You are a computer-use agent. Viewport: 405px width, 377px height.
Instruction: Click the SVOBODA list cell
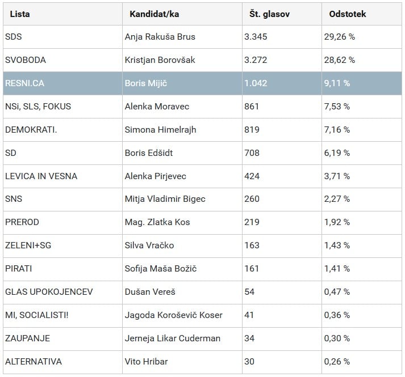[26, 60]
